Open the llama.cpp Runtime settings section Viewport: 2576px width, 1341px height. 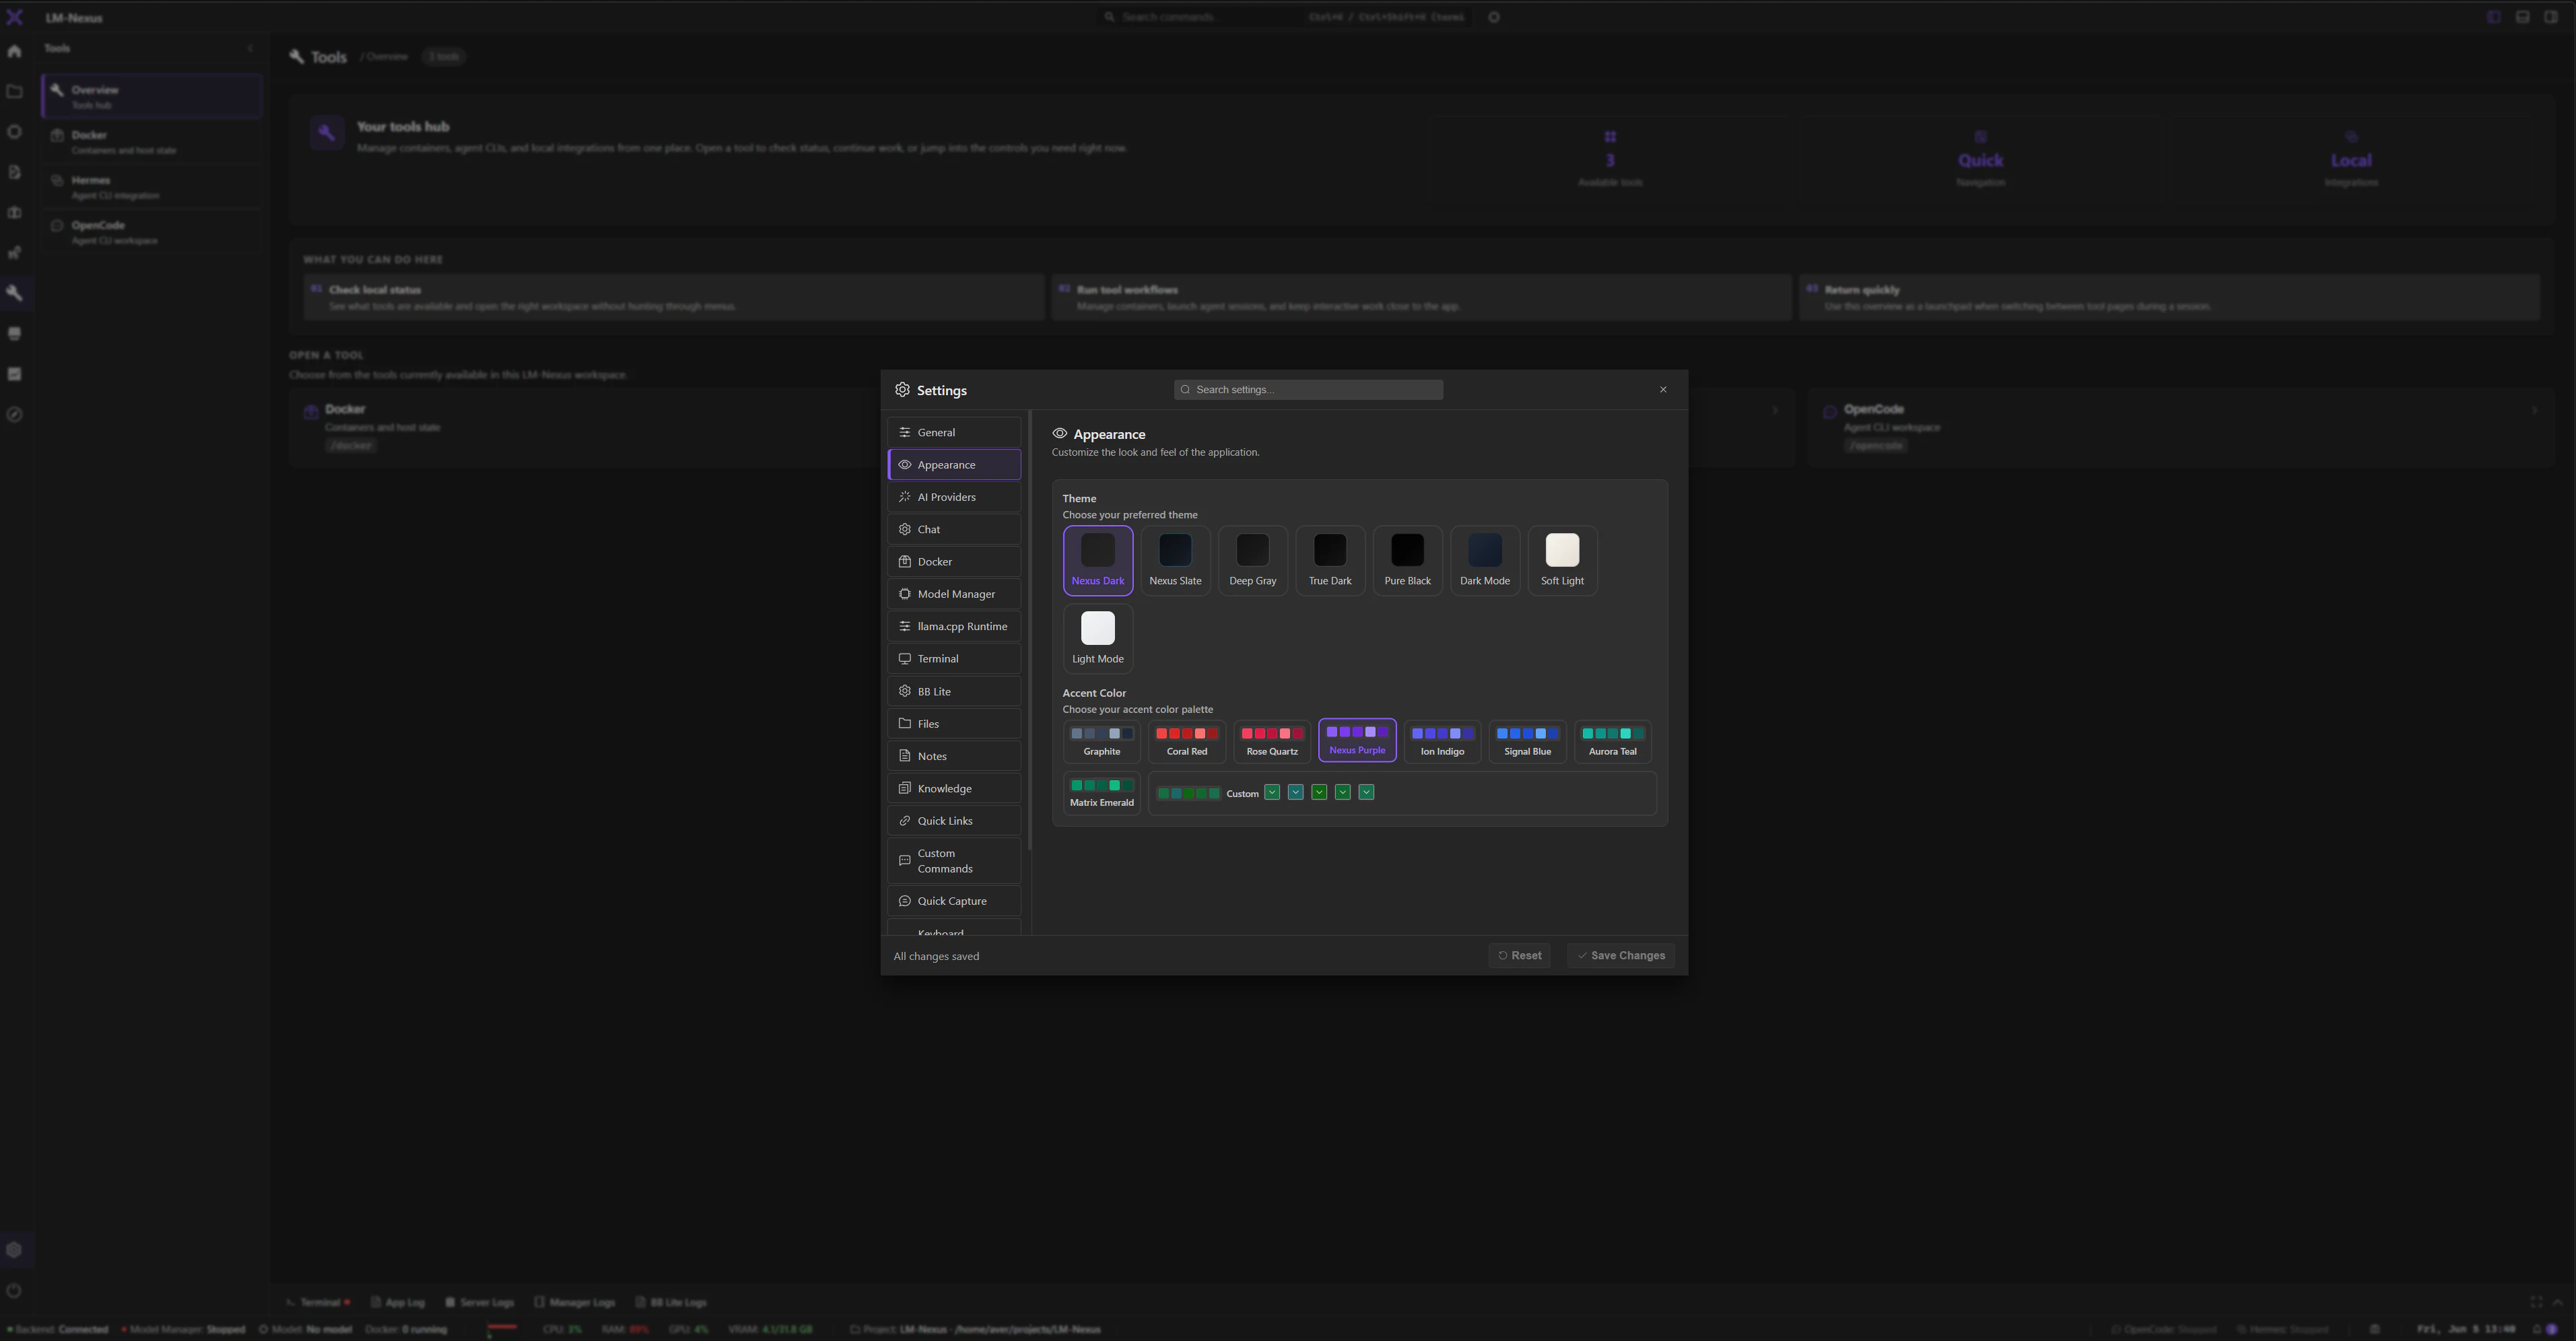click(954, 626)
